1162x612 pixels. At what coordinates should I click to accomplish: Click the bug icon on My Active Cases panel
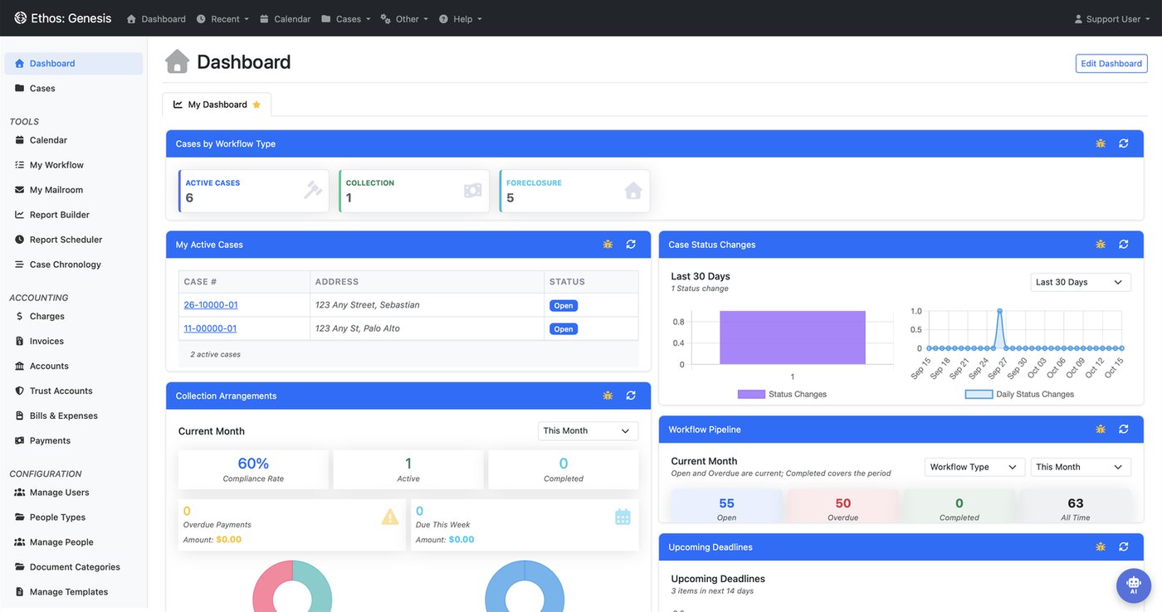(608, 245)
